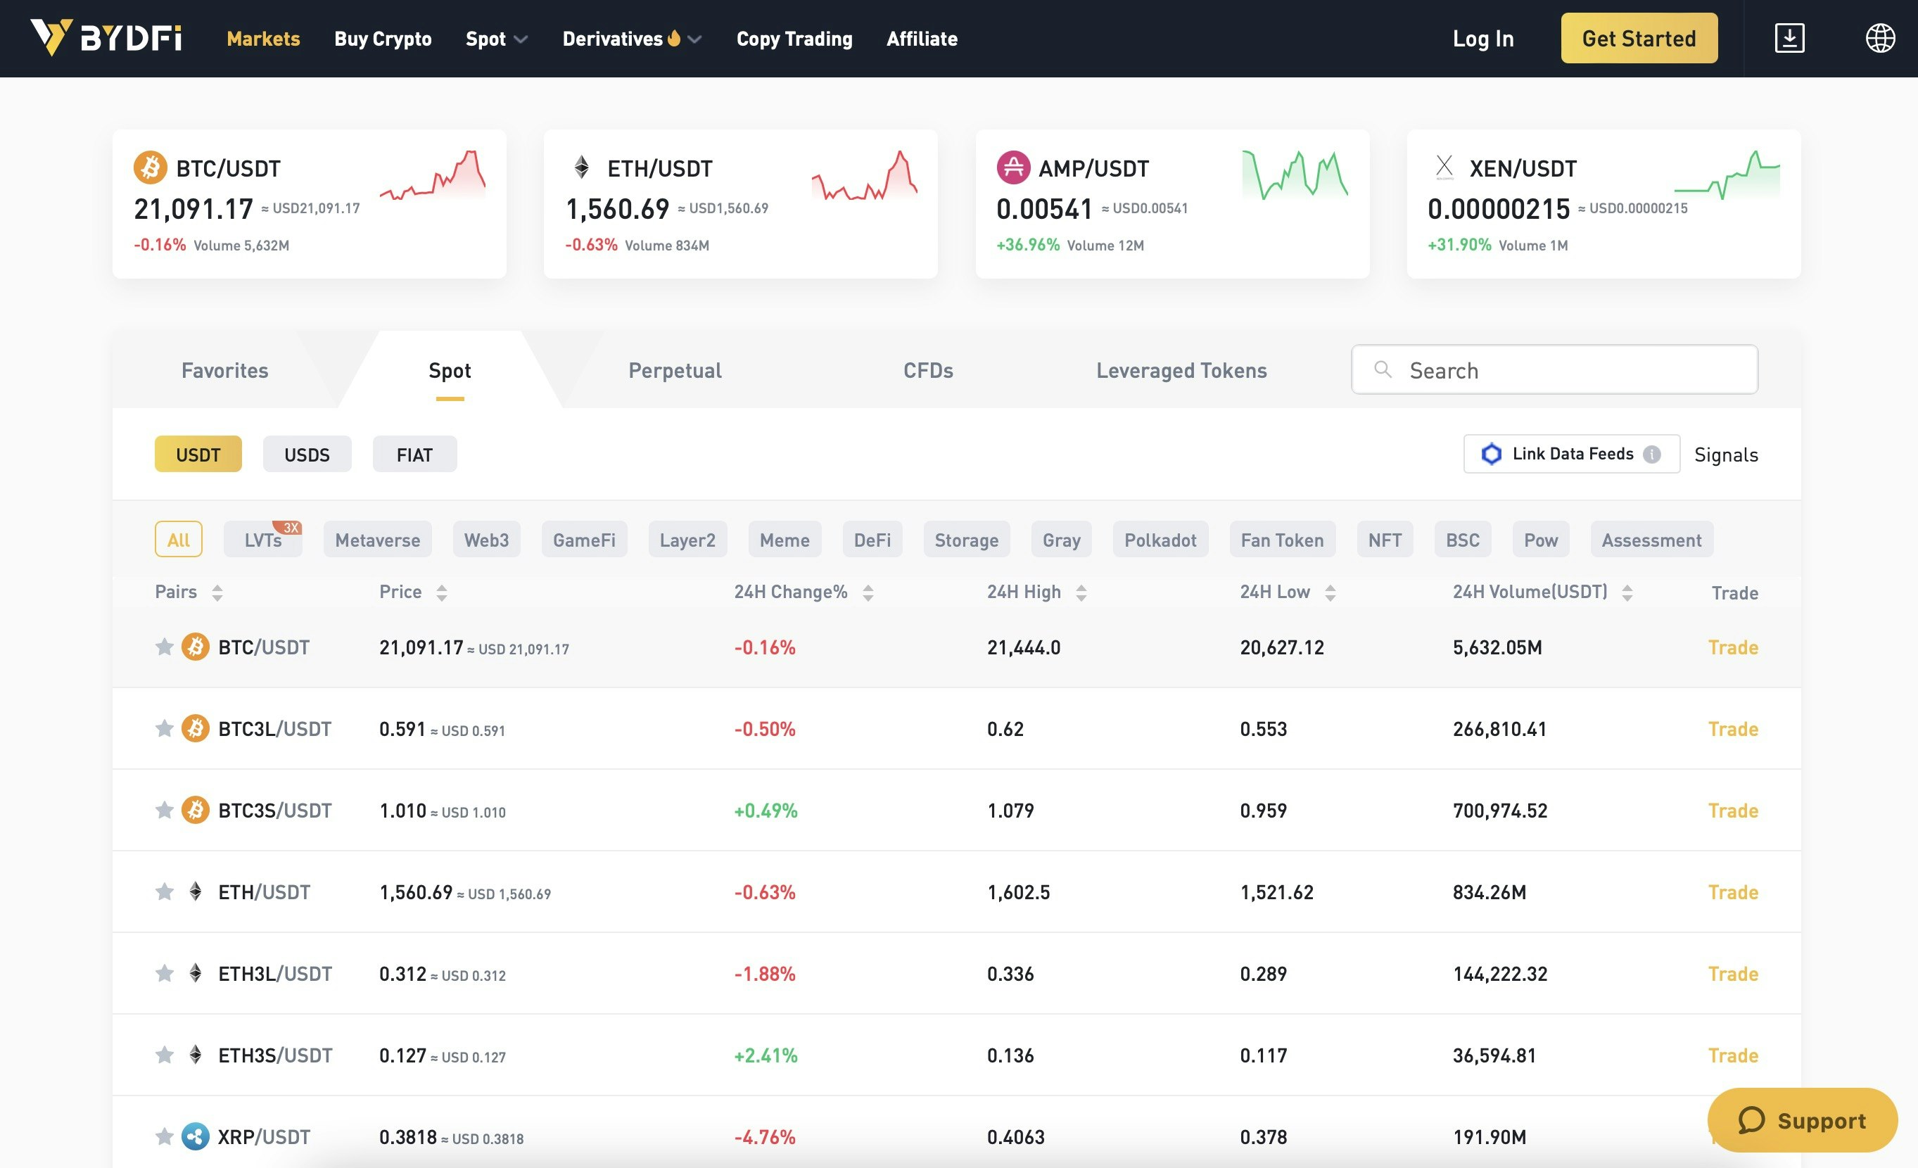Image resolution: width=1918 pixels, height=1168 pixels.
Task: Click the XEN coin icon in card
Action: click(1444, 167)
